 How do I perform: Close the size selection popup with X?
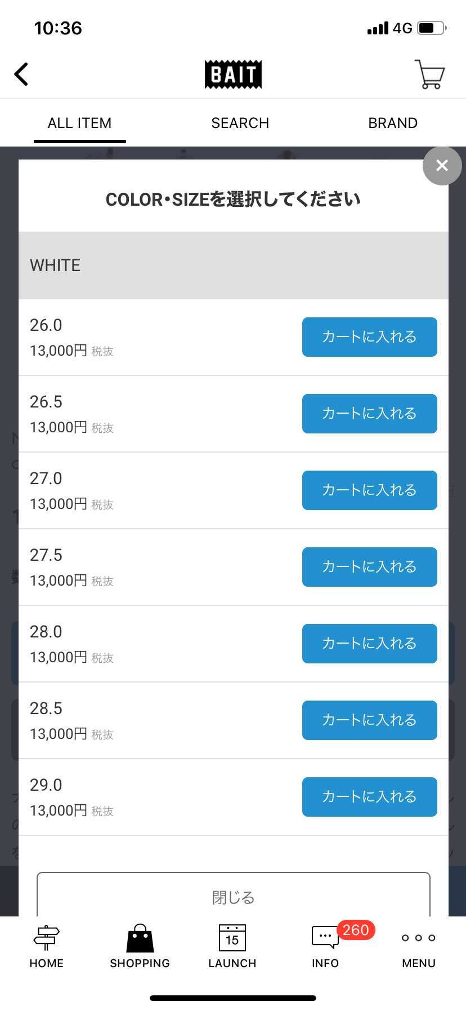442,166
